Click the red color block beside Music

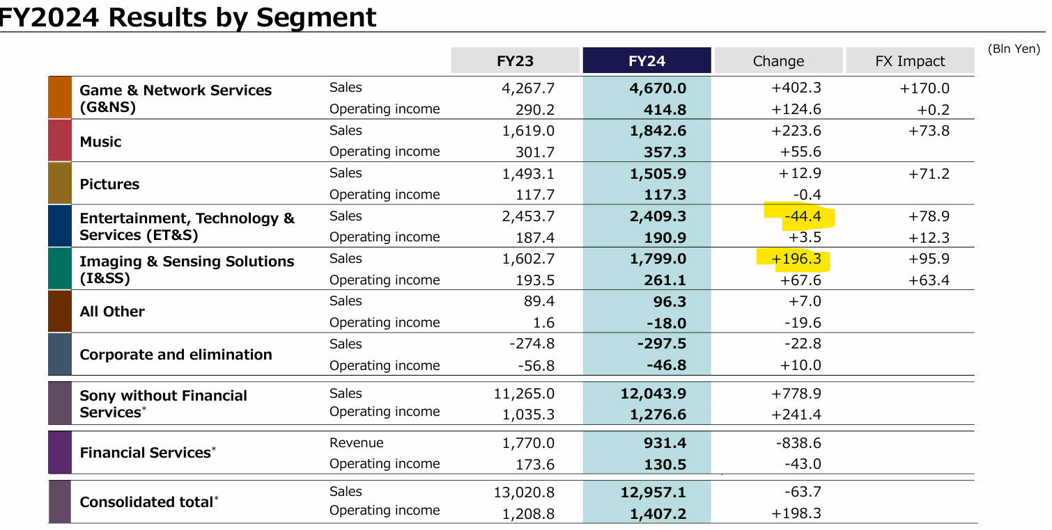pyautogui.click(x=60, y=140)
